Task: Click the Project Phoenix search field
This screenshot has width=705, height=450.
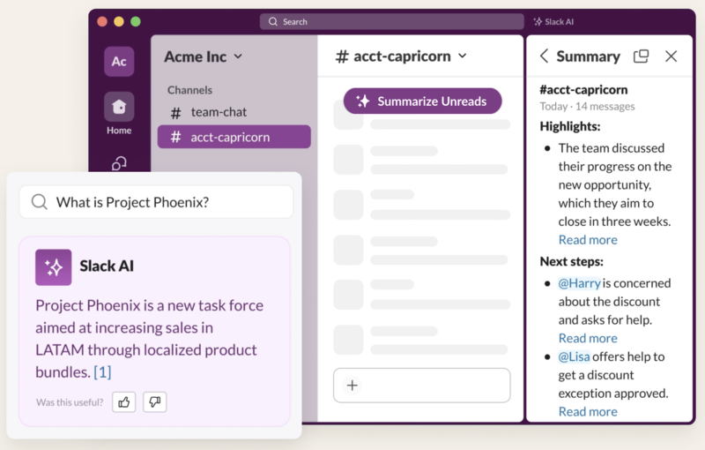Action: 156,202
